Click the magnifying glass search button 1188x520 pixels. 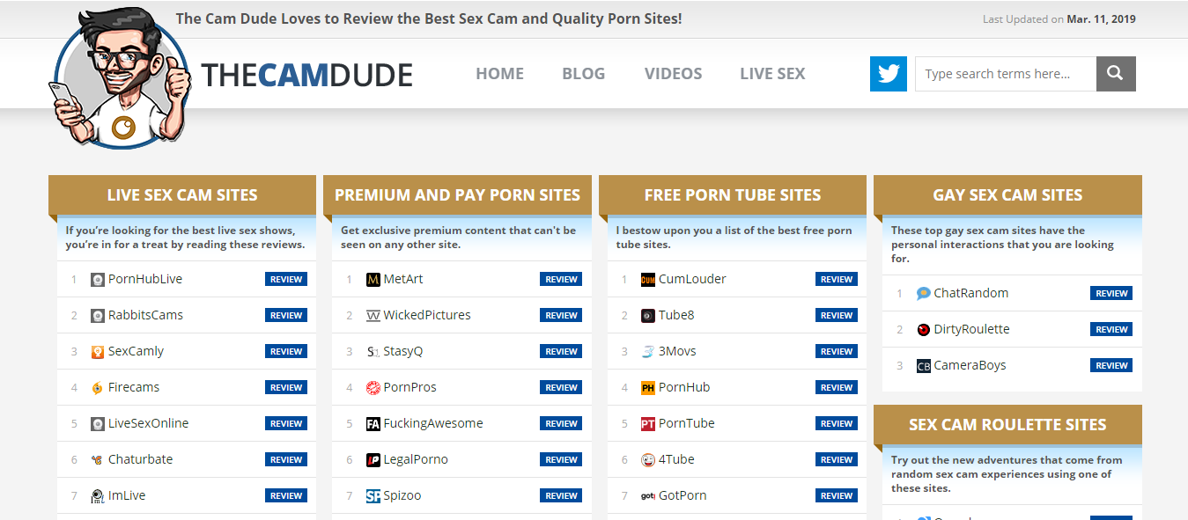pyautogui.click(x=1116, y=74)
